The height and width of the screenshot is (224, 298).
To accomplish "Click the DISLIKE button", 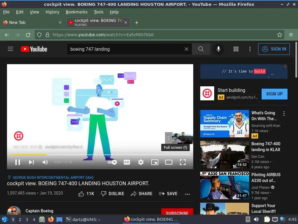I will [112, 194].
